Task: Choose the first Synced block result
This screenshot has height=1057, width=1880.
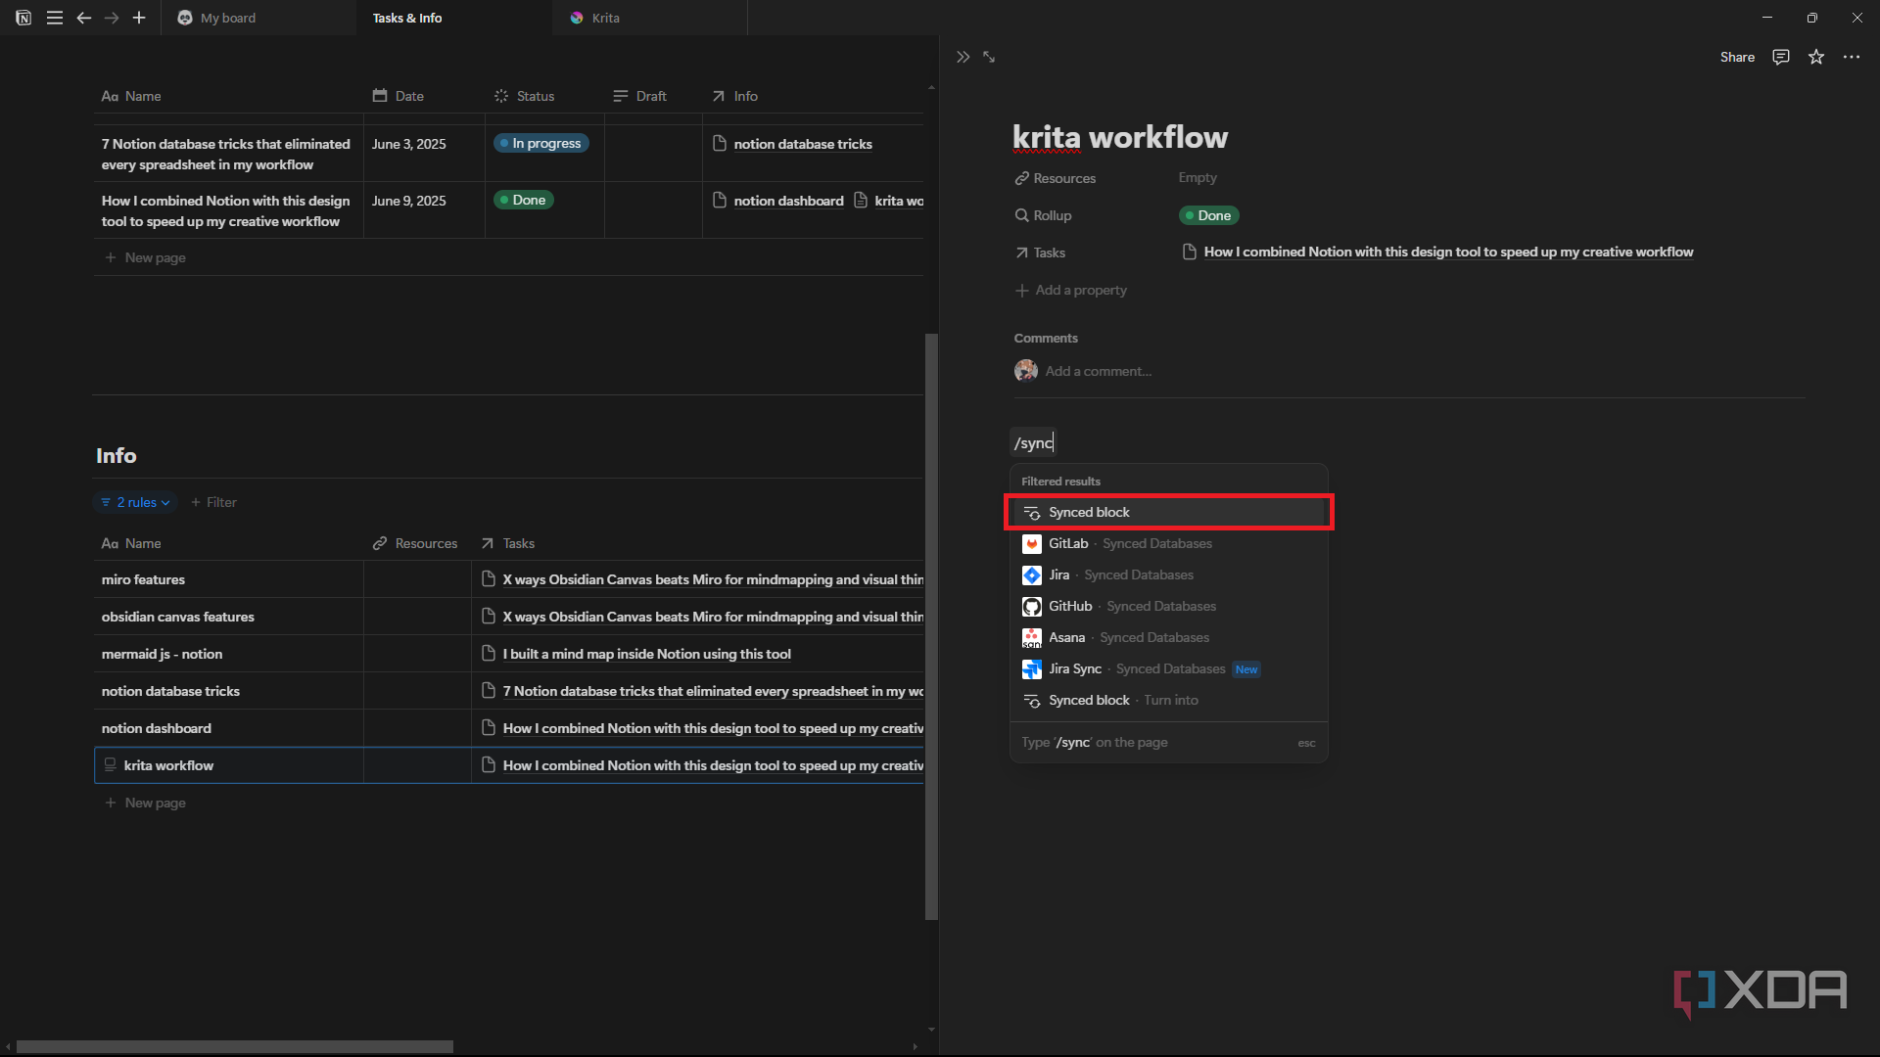Action: coord(1169,512)
